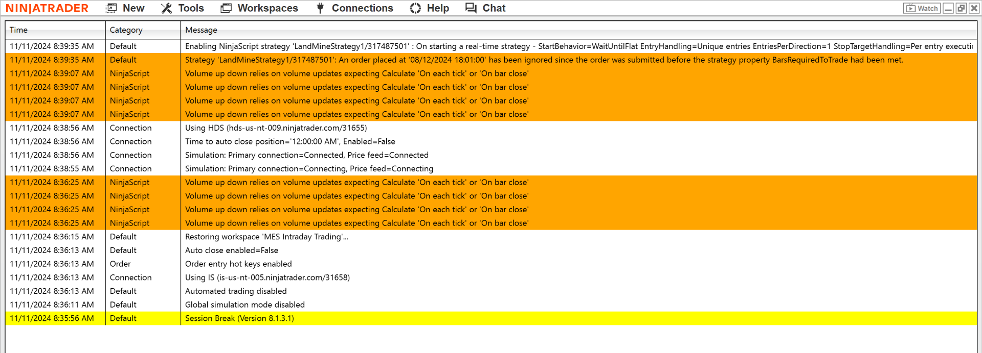Select 'Using IS (is-us-nt-005' connection row
Screen dimensions: 982x353
491,278
